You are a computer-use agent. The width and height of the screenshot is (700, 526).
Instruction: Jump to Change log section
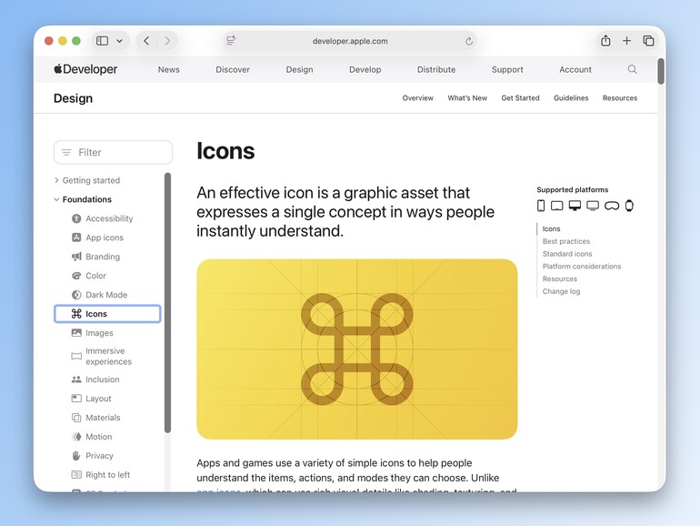coord(561,291)
